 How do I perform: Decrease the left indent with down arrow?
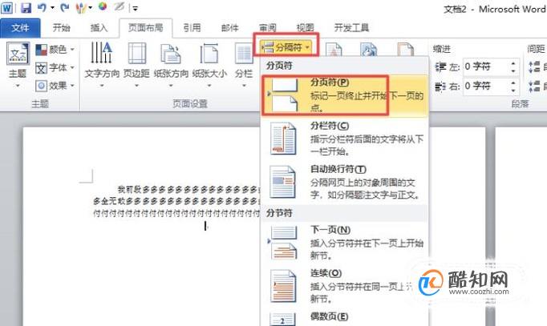[x=513, y=70]
